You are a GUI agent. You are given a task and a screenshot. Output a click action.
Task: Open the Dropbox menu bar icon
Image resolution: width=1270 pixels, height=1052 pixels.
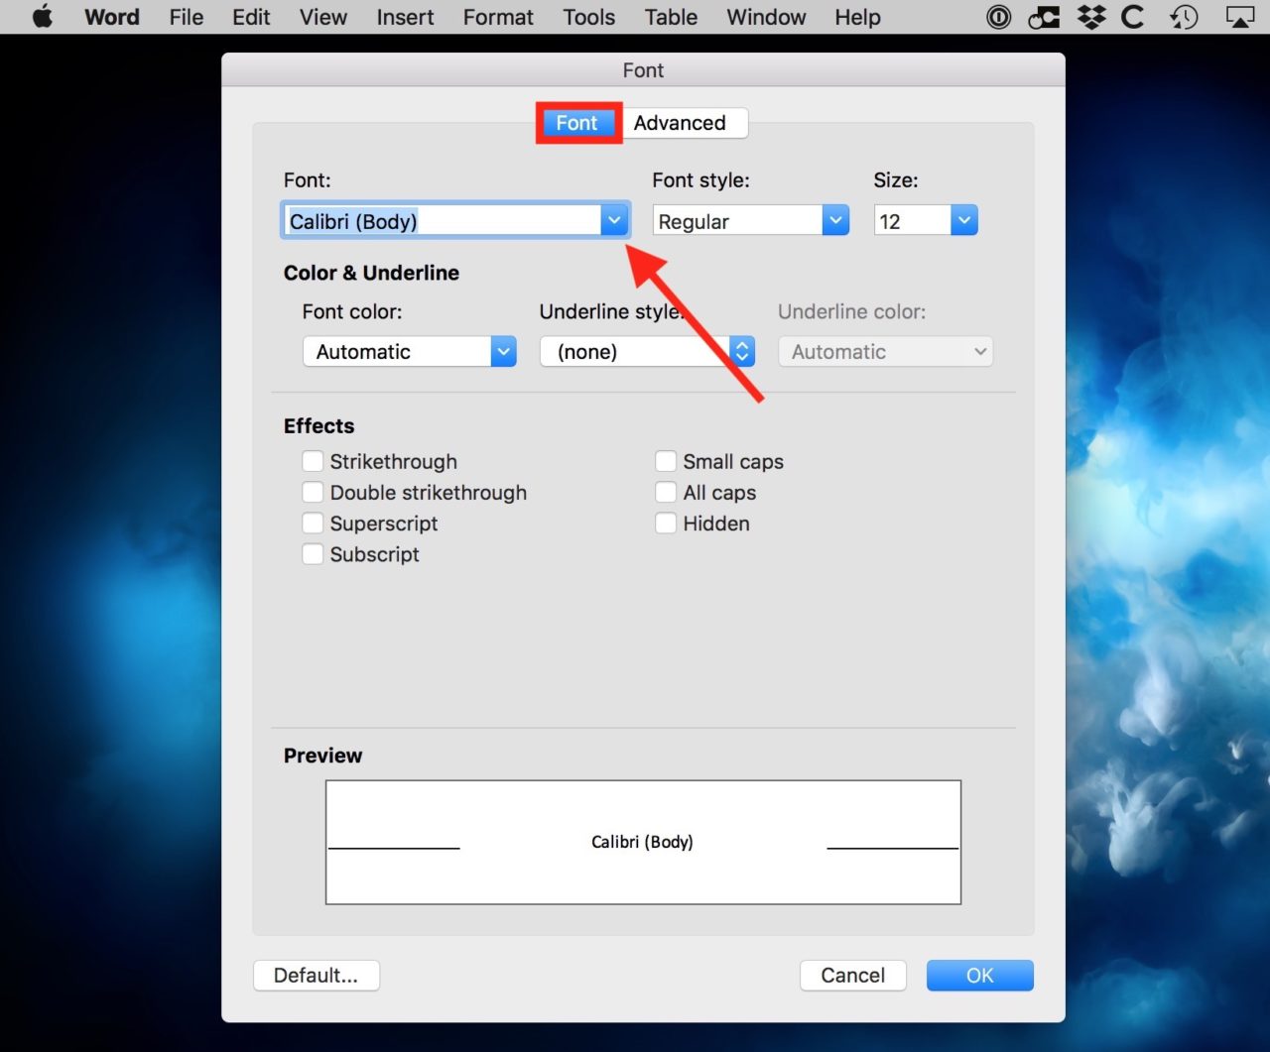(x=1089, y=17)
